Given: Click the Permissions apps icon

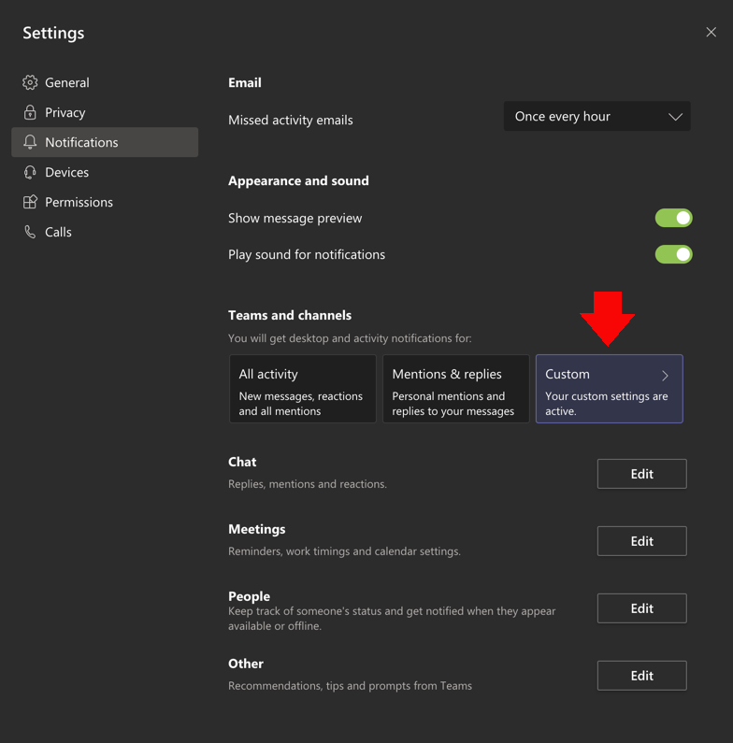Looking at the screenshot, I should (x=30, y=202).
